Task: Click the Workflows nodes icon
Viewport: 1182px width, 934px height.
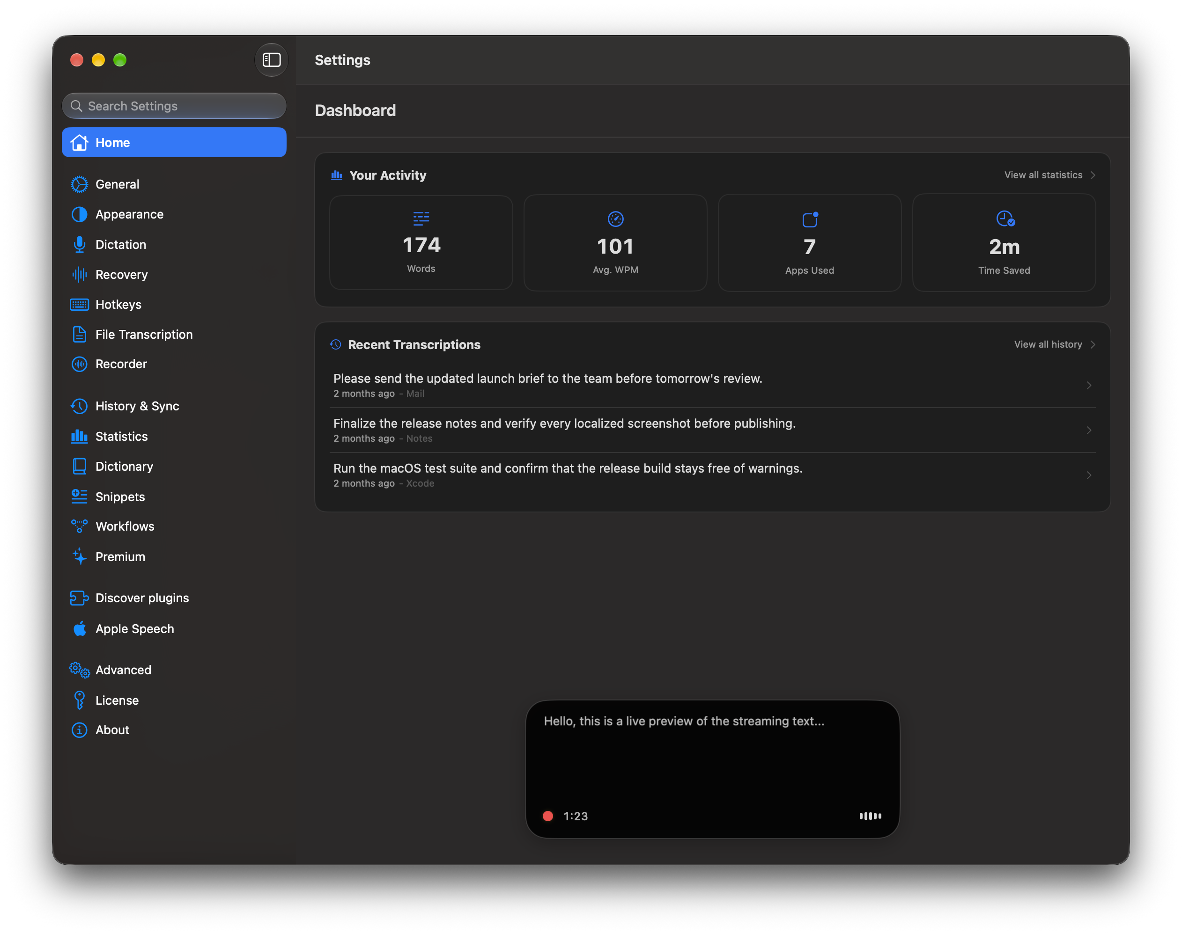Action: [79, 526]
